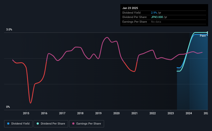Click the 2015 x-axis label
Image resolution: width=212 pixels, height=131 pixels.
pyautogui.click(x=26, y=113)
